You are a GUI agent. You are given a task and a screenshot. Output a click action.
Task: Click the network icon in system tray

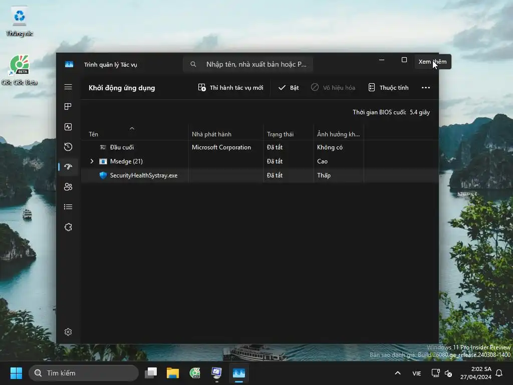click(435, 373)
